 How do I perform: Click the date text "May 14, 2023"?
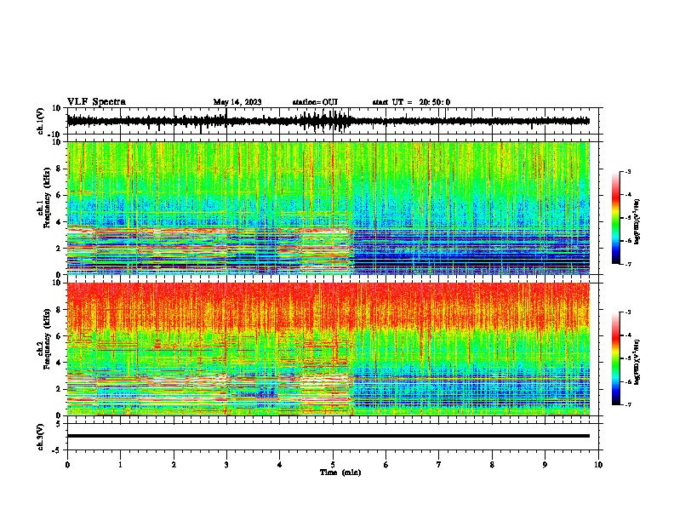point(237,102)
